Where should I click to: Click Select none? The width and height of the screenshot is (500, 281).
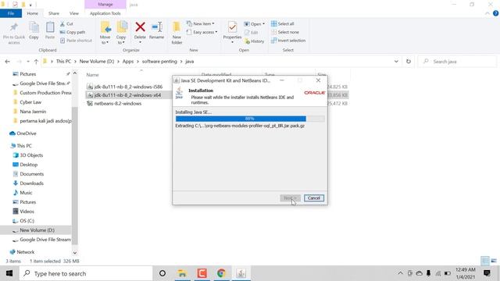[285, 32]
